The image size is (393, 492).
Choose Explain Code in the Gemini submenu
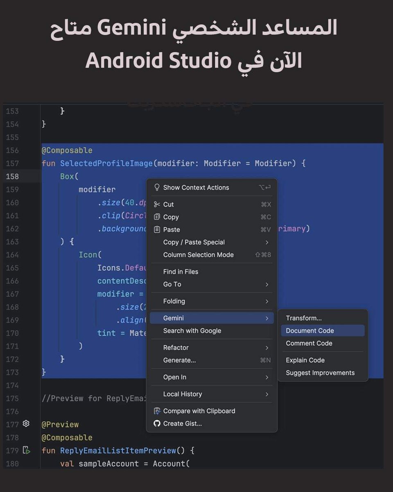click(323, 360)
